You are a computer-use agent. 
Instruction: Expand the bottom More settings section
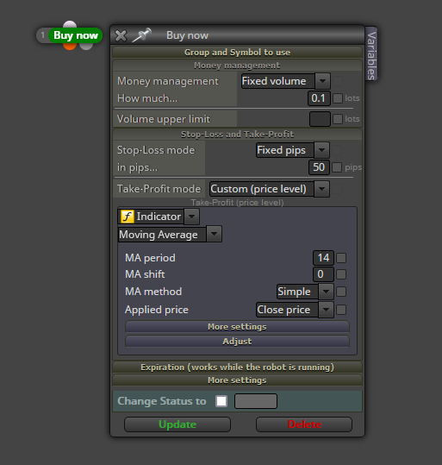237,380
